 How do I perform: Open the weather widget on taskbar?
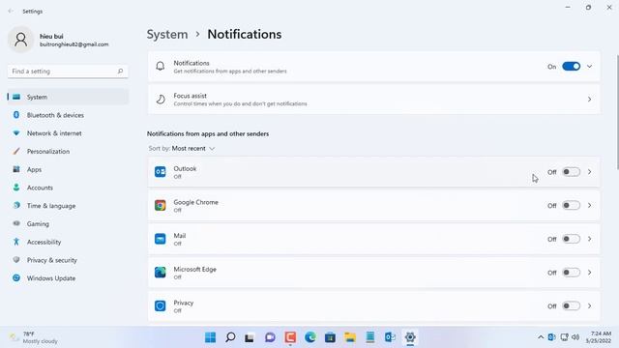pyautogui.click(x=34, y=337)
